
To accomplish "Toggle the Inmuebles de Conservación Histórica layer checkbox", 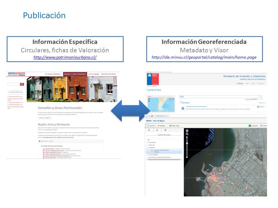I will [152, 150].
